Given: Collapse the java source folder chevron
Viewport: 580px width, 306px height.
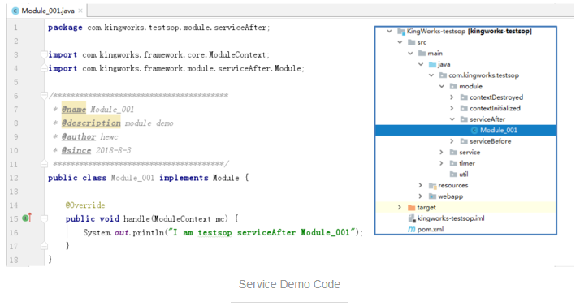Looking at the screenshot, I should point(421,64).
